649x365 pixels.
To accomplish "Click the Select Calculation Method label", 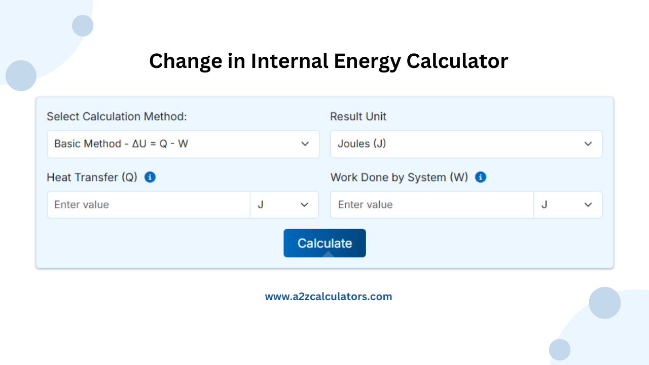I will click(x=117, y=117).
